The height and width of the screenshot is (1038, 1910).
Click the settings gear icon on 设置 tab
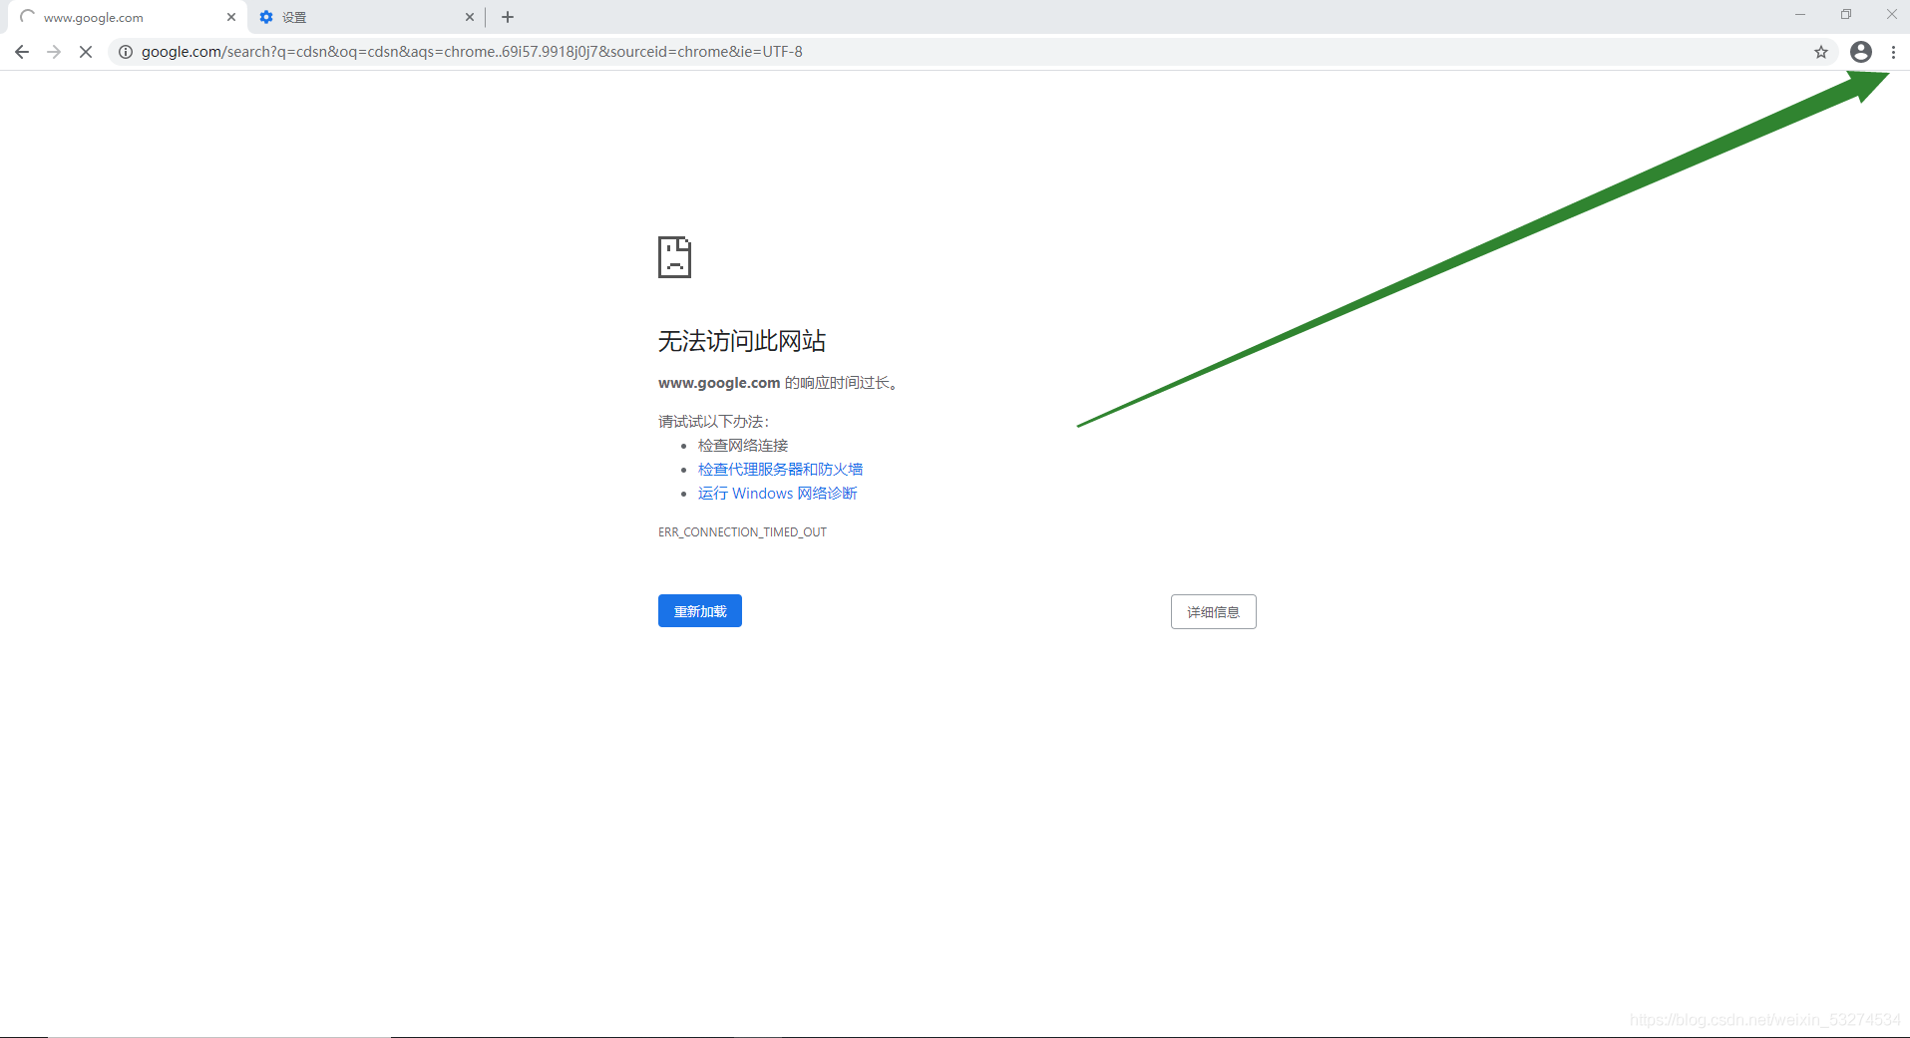tap(266, 17)
